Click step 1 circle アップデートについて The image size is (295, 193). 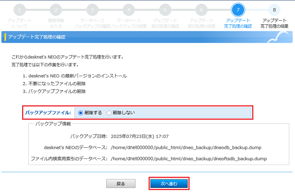(x=20, y=10)
